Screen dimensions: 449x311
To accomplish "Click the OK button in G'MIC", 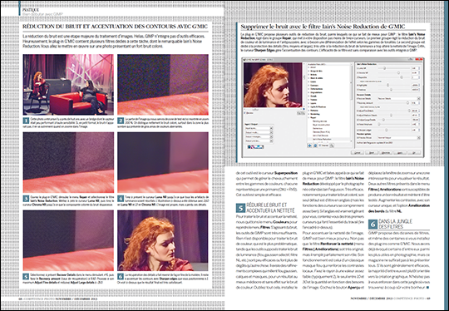I will coord(414,153).
